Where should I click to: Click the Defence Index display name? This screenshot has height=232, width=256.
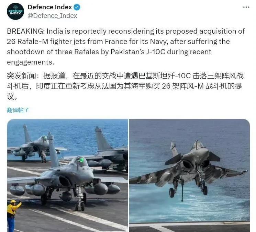[x=50, y=7]
